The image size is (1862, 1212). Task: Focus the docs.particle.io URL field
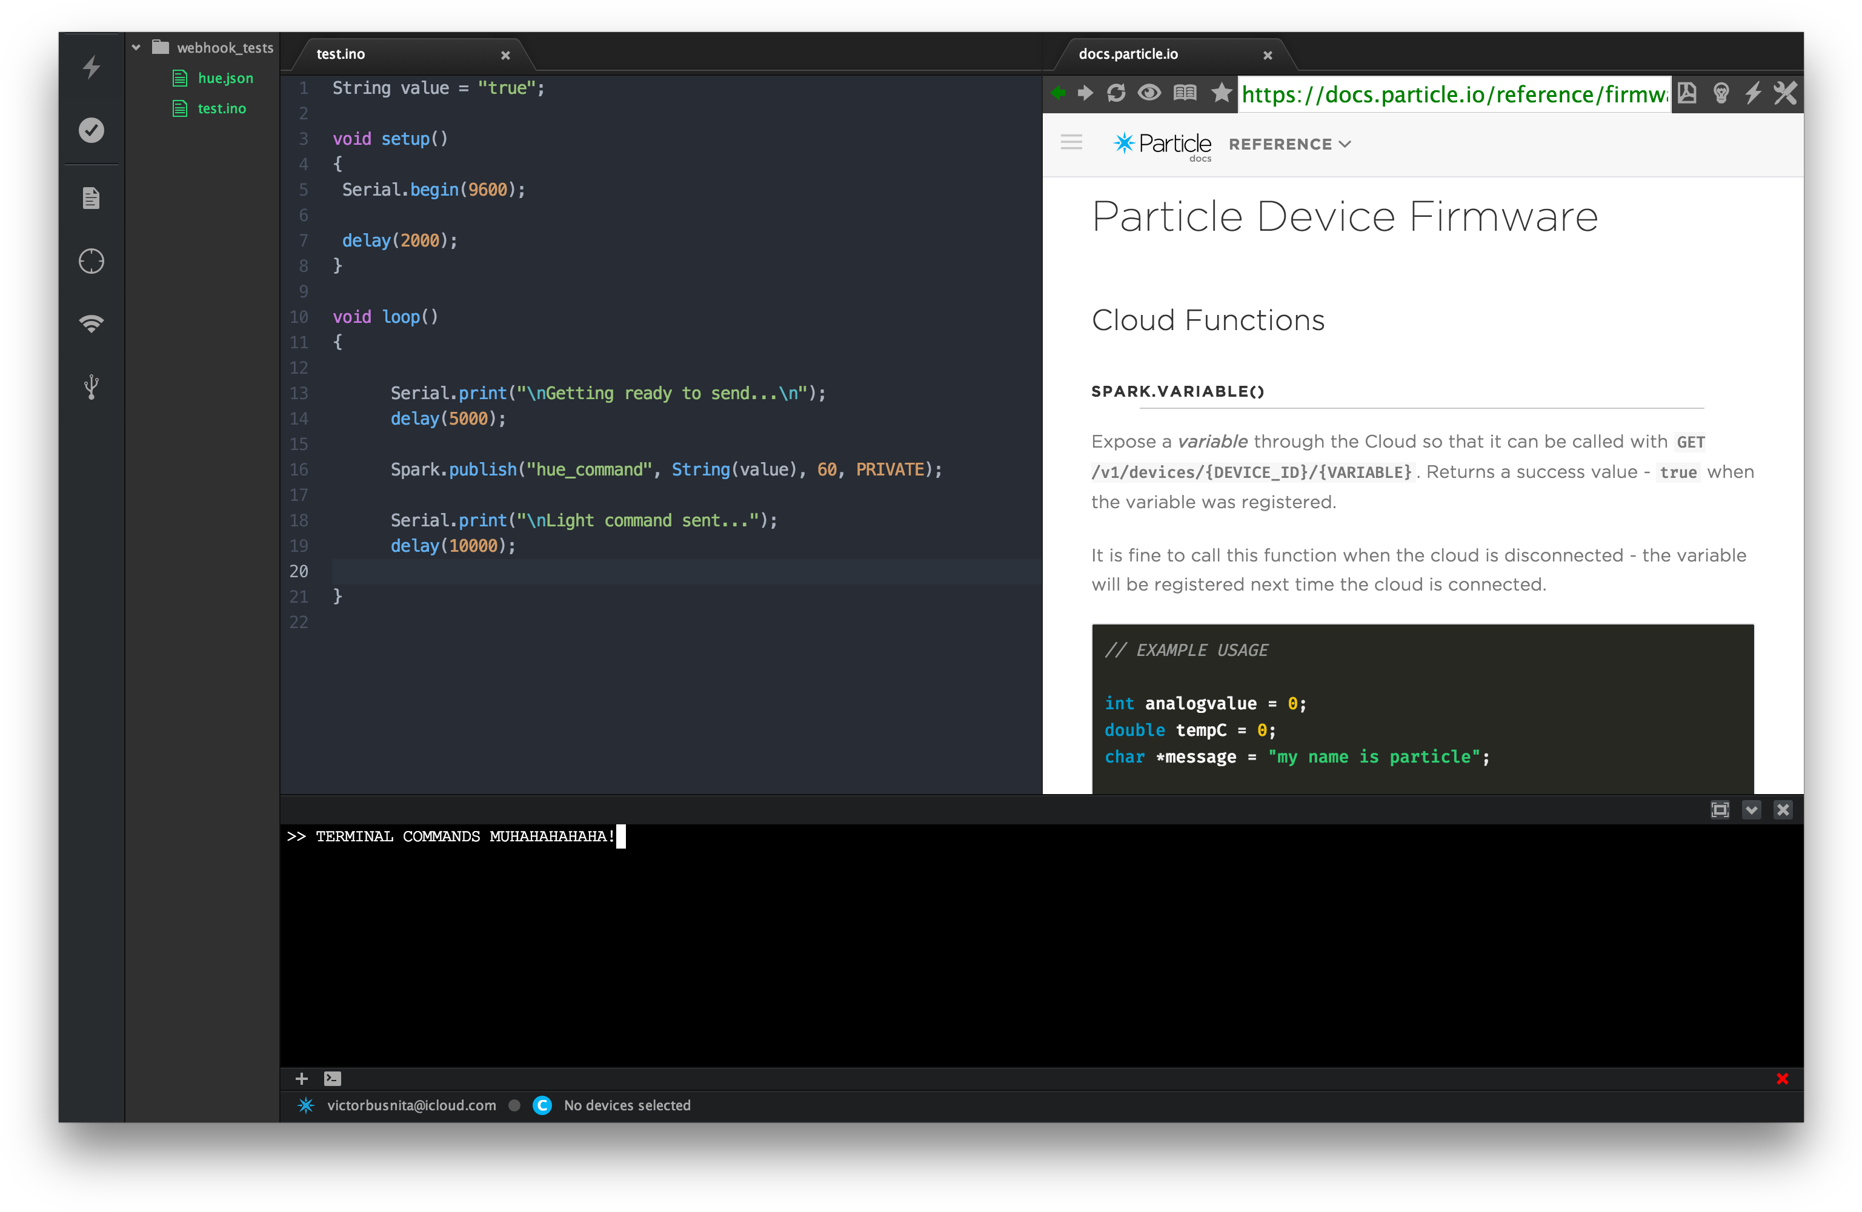point(1454,94)
